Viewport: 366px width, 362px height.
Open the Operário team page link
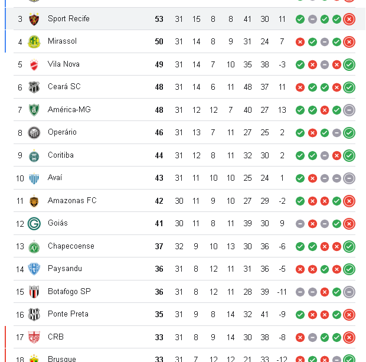62,132
